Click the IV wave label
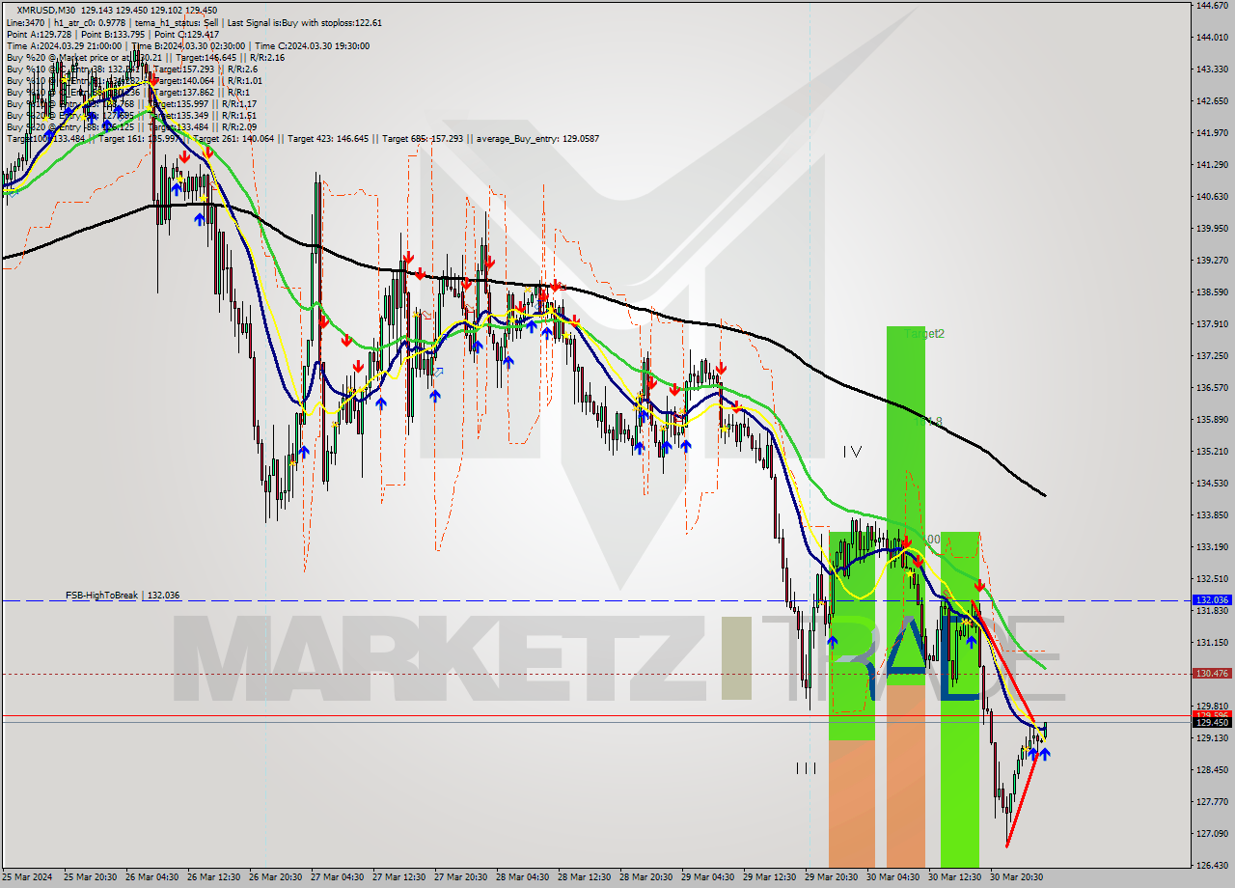 point(852,451)
